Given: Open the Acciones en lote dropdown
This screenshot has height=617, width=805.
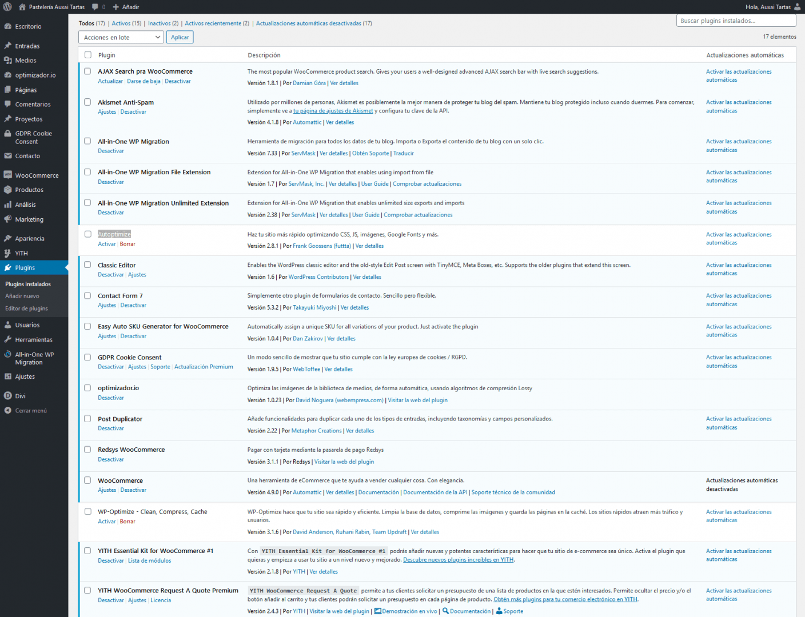Looking at the screenshot, I should 121,37.
